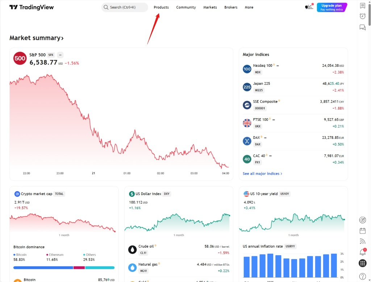This screenshot has width=371, height=282.
Task: Open the Markets menu
Action: tap(210, 7)
